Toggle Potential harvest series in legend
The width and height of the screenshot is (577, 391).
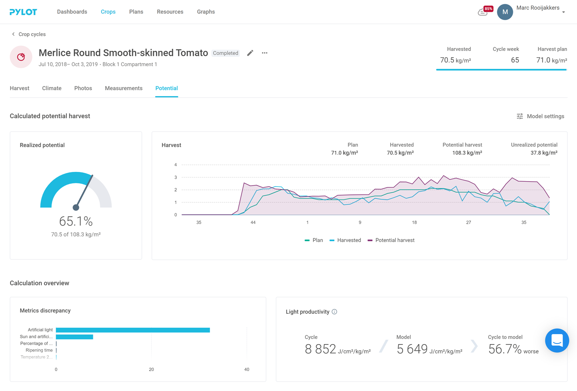(391, 240)
